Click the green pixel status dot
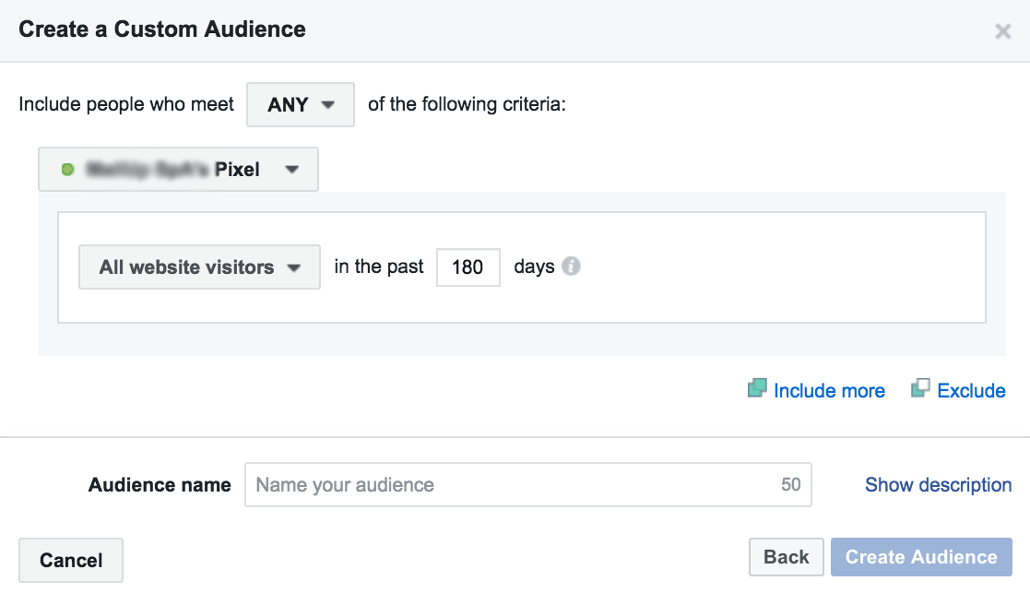The image size is (1030, 593). tap(67, 170)
